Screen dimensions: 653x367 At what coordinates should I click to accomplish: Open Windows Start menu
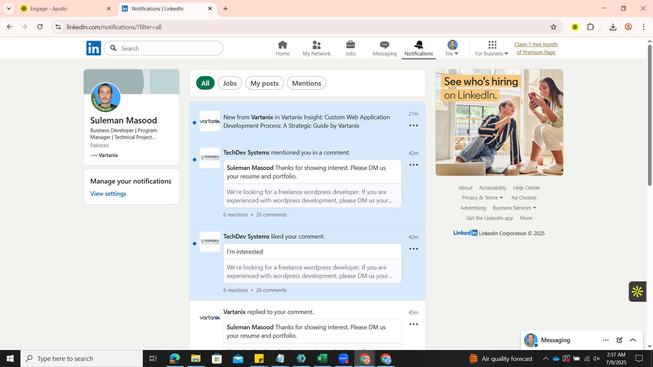[x=10, y=359]
